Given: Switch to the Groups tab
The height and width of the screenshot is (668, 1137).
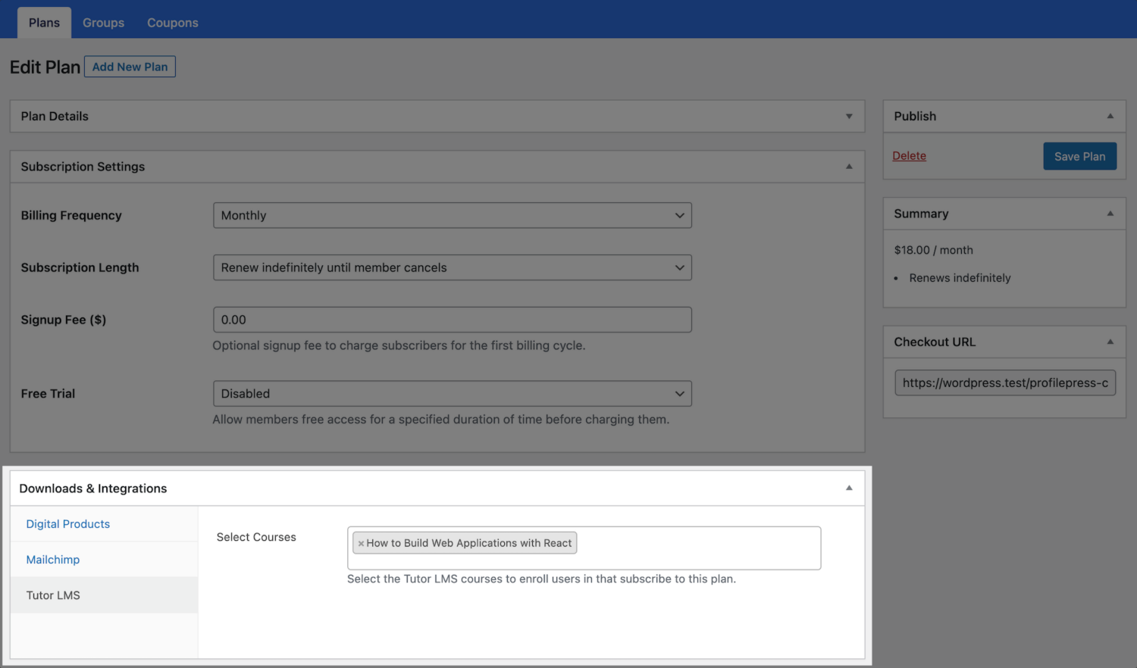Looking at the screenshot, I should click(x=103, y=23).
